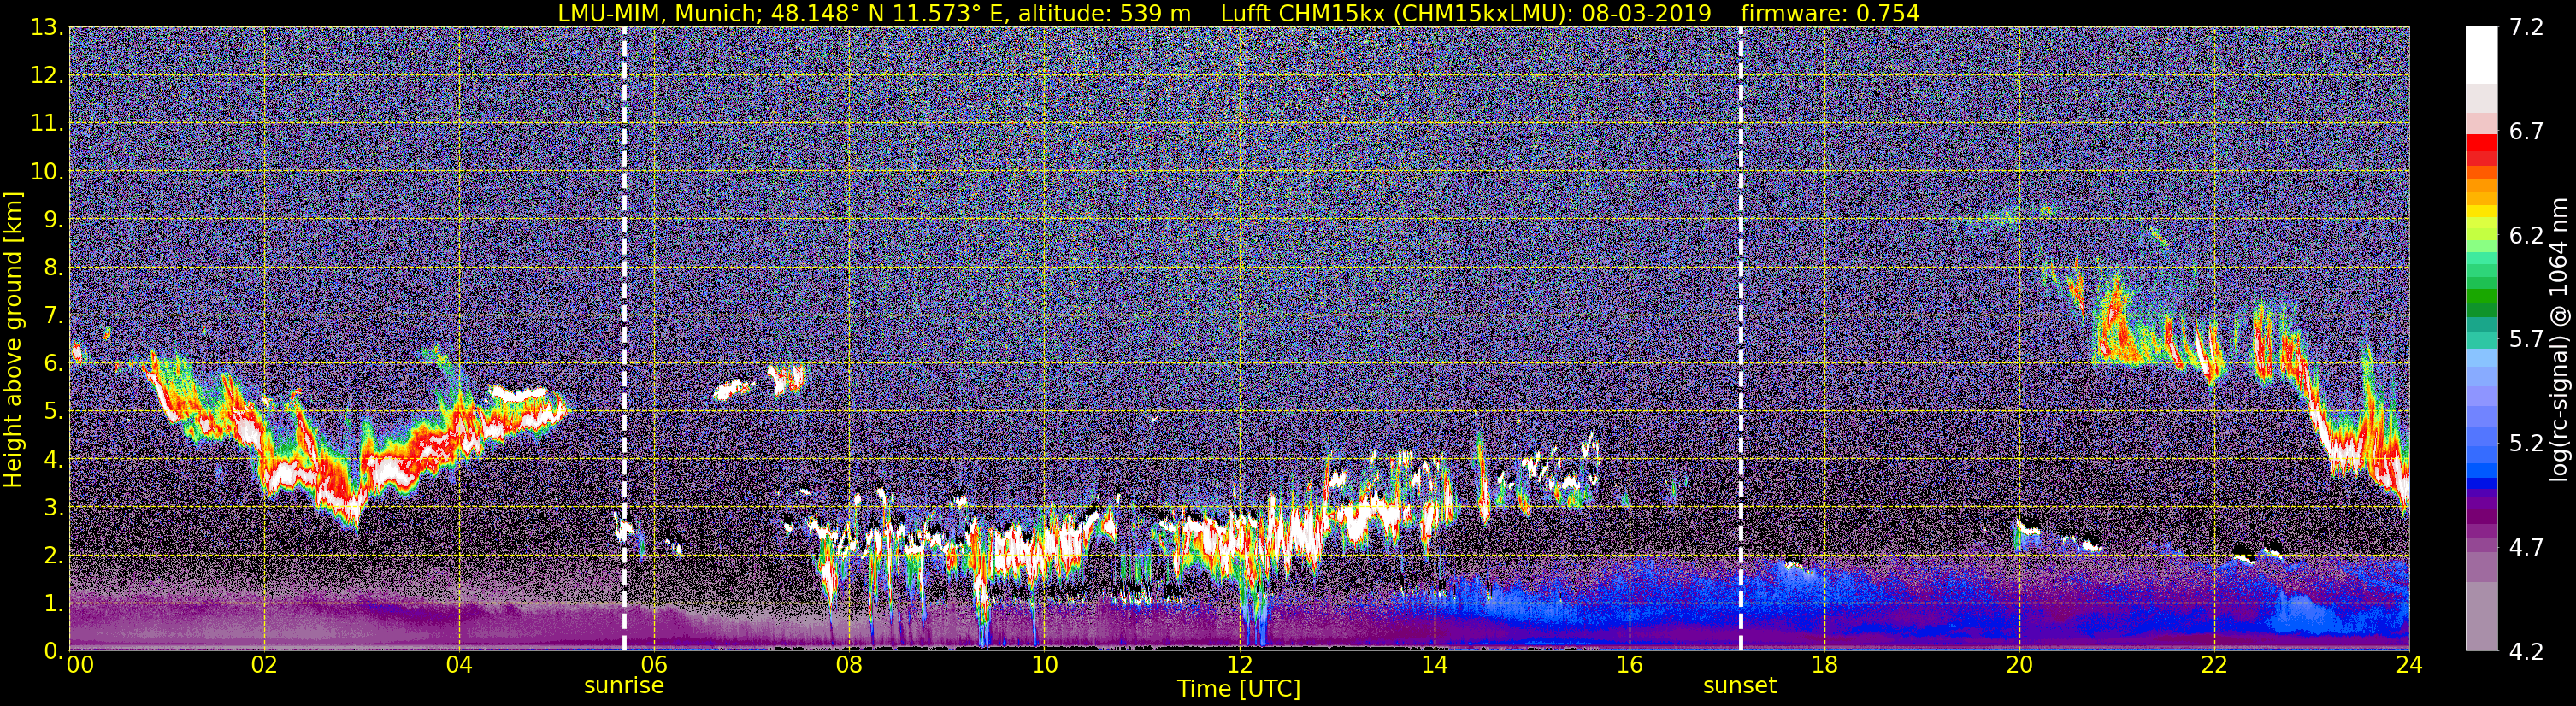Click the 8. label on height axis
The width and height of the screenshot is (2576, 706).
click(x=53, y=268)
